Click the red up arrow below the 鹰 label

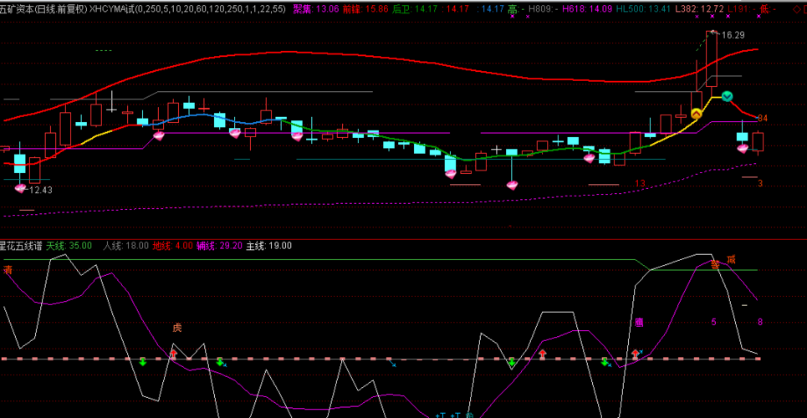636,354
